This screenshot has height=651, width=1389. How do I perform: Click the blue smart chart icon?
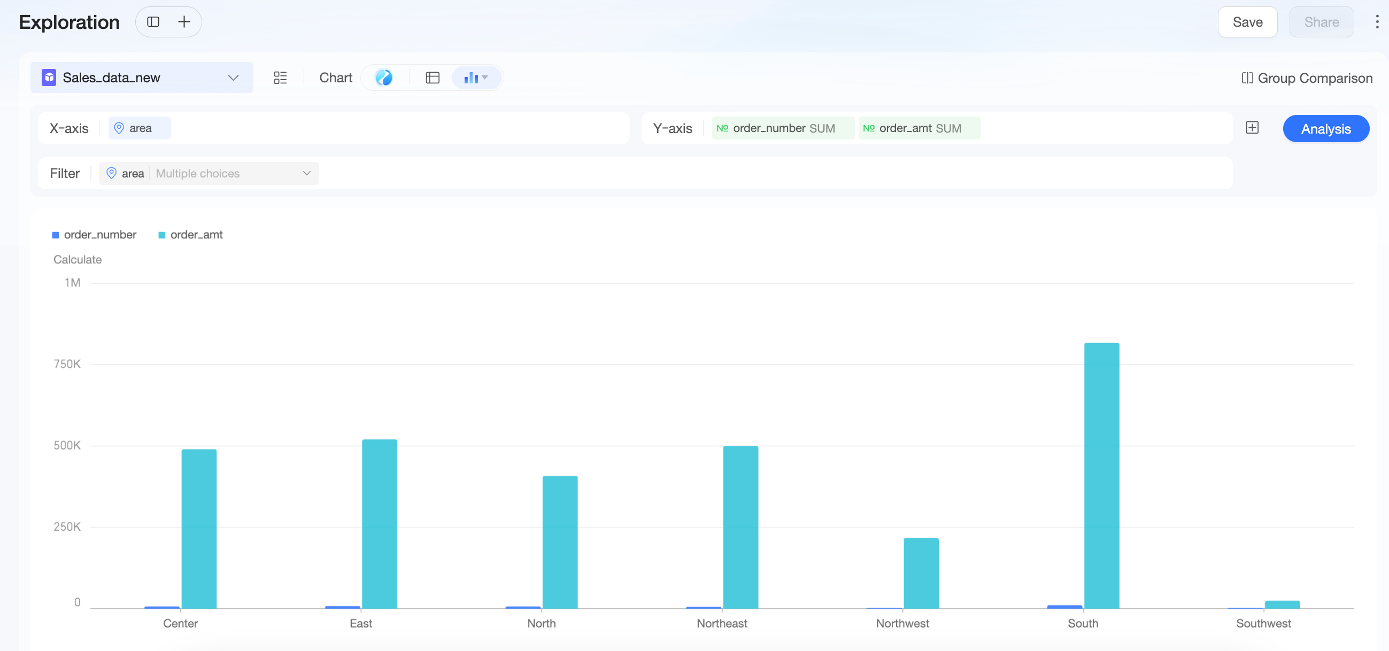pyautogui.click(x=384, y=77)
